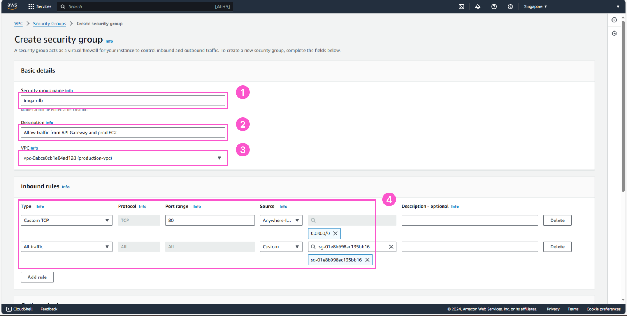Click the vertical page scrollbar
This screenshot has width=627, height=316.
pos(623,106)
